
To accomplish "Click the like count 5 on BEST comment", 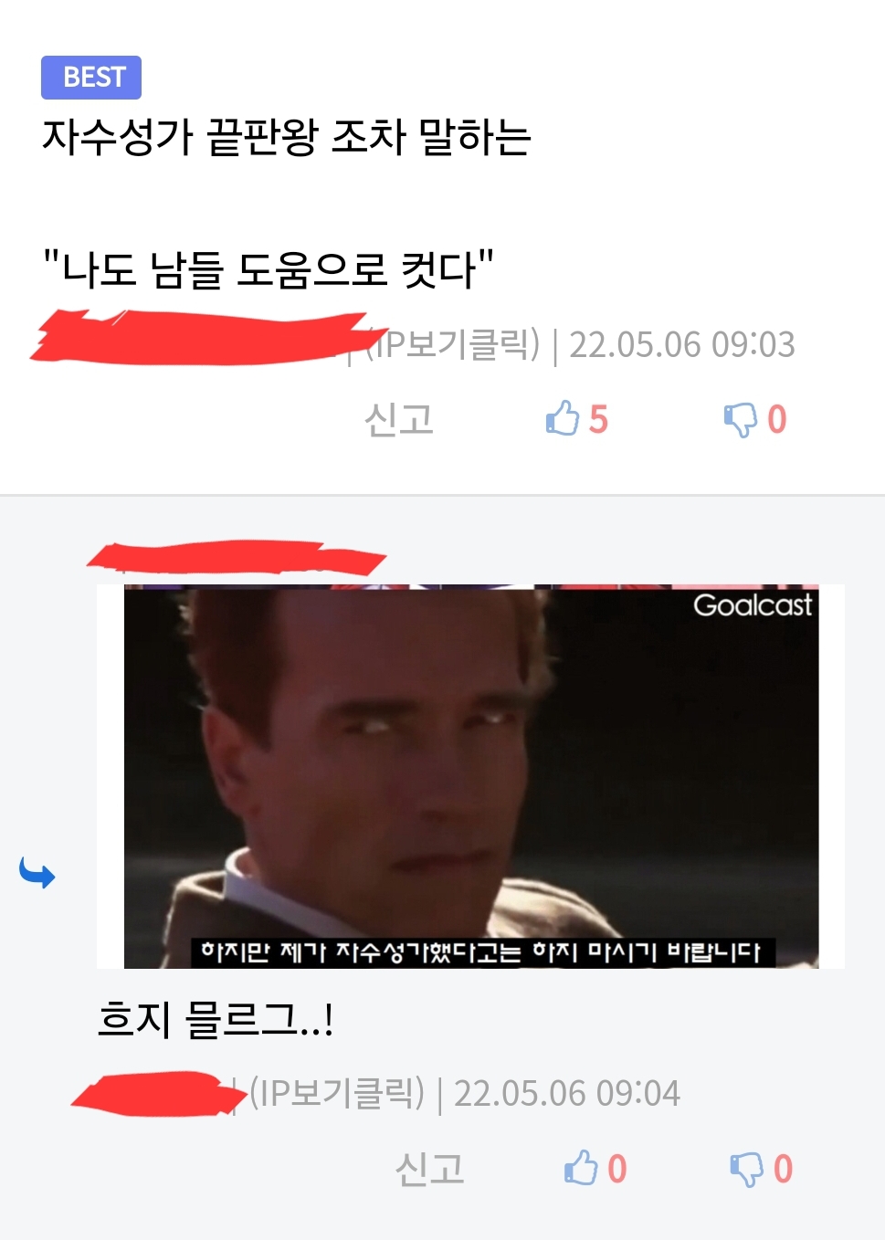I will (x=598, y=419).
